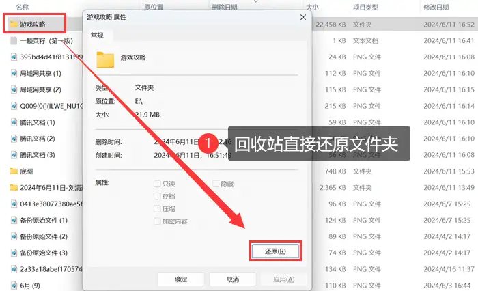478x291 pixels.
Task: Click the 22,458 KB size cell
Action: pos(331,24)
